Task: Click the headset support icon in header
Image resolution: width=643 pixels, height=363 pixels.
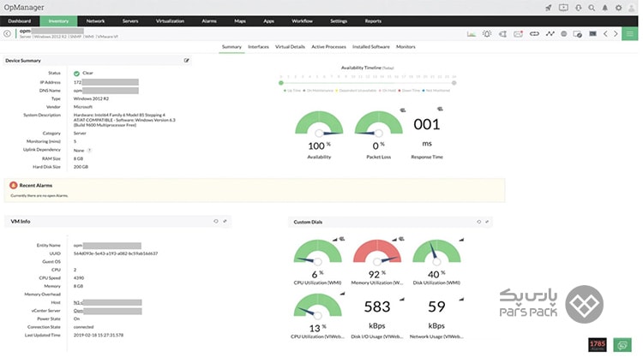Action: click(x=578, y=8)
